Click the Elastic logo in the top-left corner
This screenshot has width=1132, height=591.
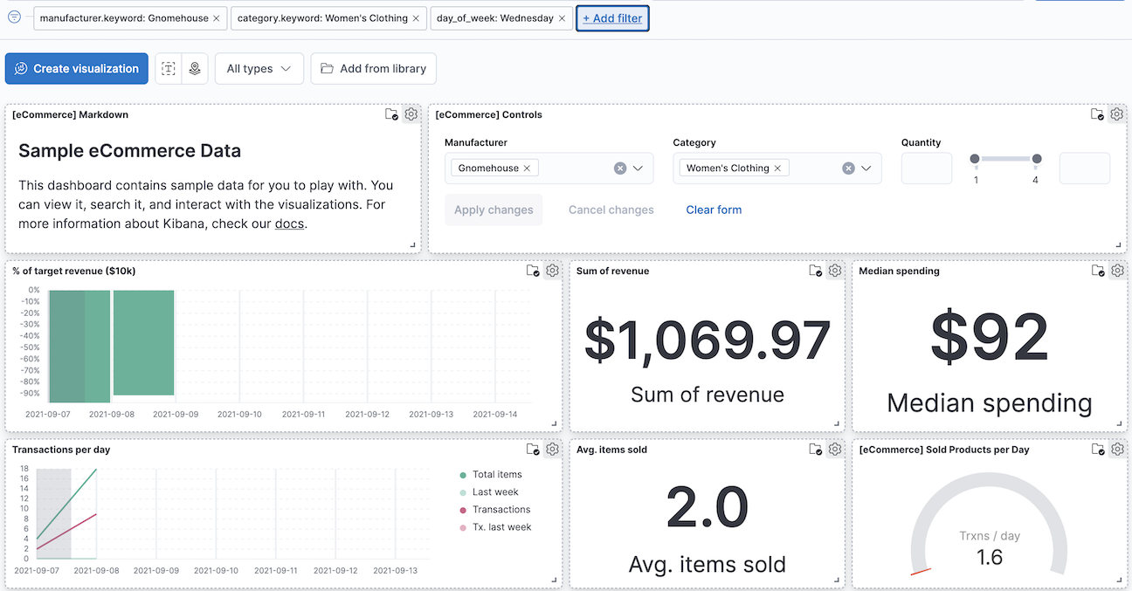(14, 17)
